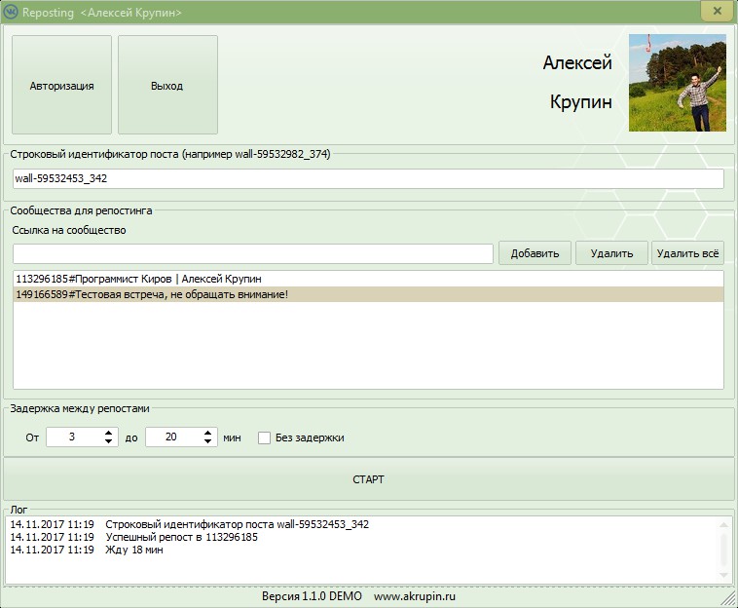Increase the 'От' delay value

[x=109, y=433]
